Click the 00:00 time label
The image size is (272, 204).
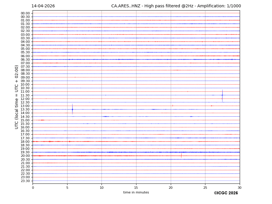tap(25, 13)
